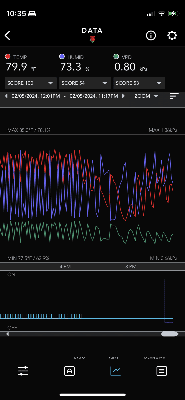Tap the ON label of device chart
Screen dimensions: 185x400
(11, 274)
